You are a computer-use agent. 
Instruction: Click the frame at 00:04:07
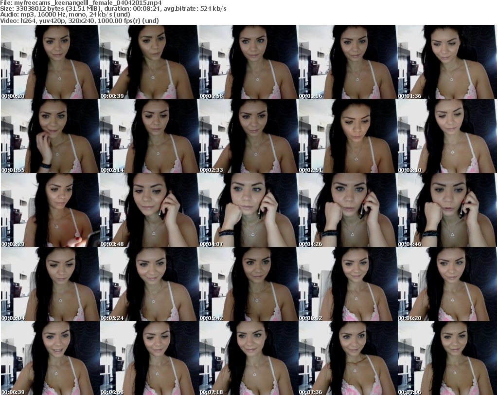click(x=248, y=210)
